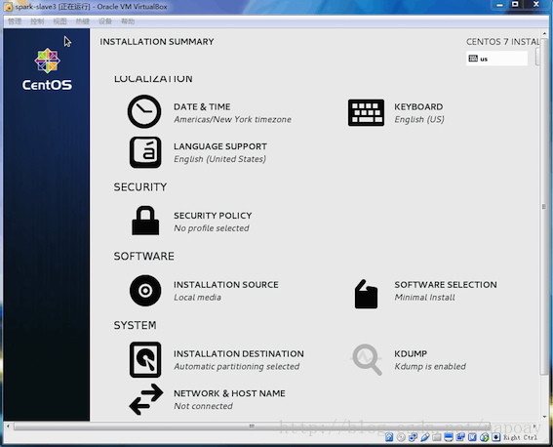553x447 pixels.
Task: Click mouse integration globe status icon
Action: (x=485, y=437)
